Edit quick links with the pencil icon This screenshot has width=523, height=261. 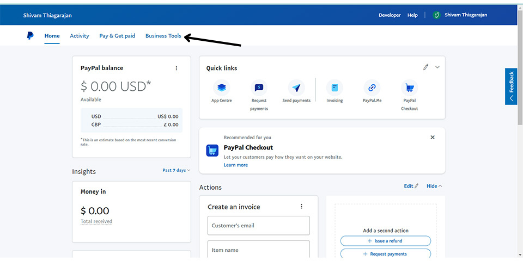(x=425, y=67)
